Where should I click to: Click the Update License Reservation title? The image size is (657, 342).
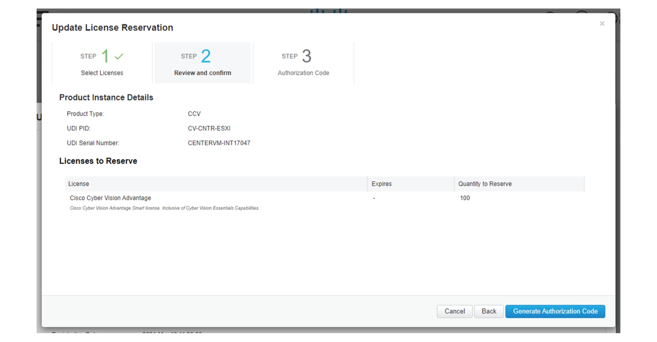click(x=112, y=28)
